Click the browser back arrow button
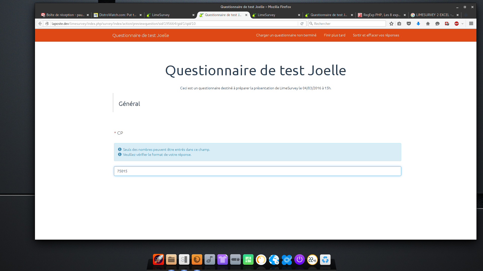 point(40,24)
